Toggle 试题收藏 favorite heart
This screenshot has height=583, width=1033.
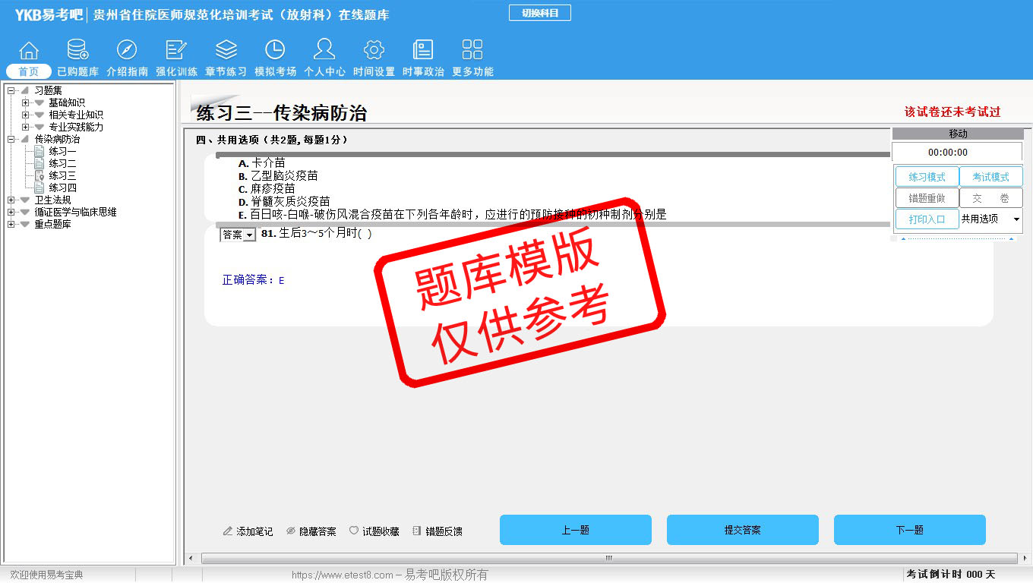coord(374,531)
